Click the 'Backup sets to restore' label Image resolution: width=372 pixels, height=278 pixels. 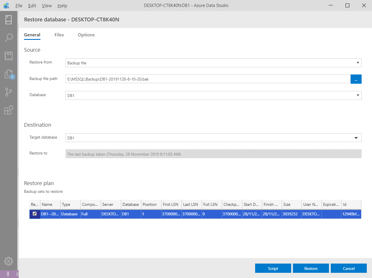(x=43, y=191)
